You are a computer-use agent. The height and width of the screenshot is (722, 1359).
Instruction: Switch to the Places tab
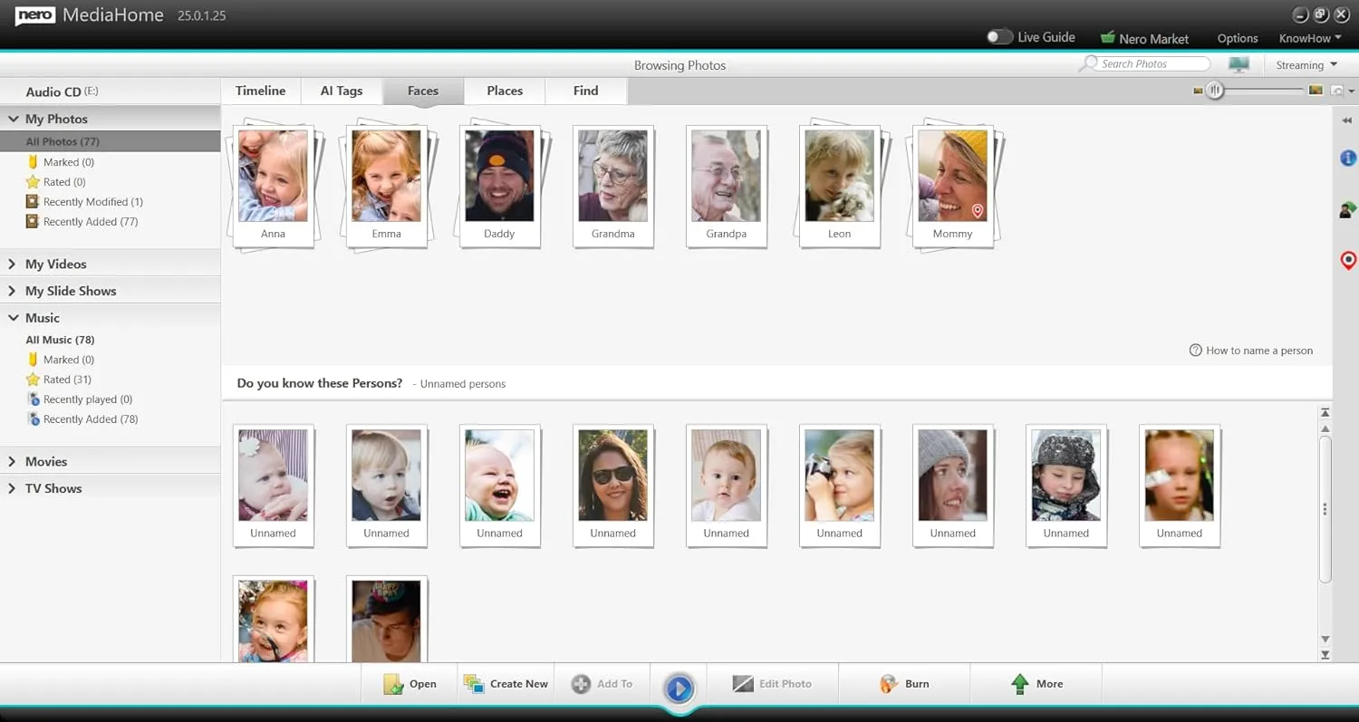point(505,91)
